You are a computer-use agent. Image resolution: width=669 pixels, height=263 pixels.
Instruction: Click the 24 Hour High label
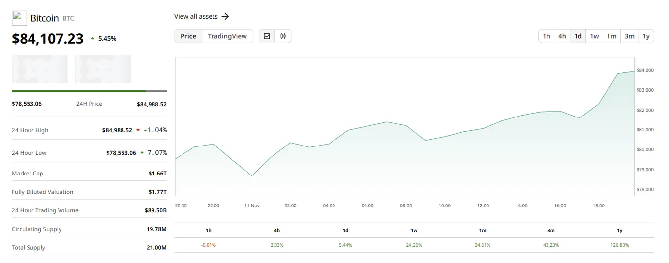pyautogui.click(x=30, y=130)
